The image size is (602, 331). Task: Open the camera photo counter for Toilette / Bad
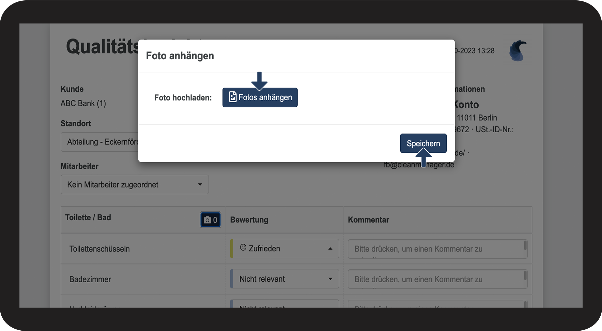pos(211,220)
